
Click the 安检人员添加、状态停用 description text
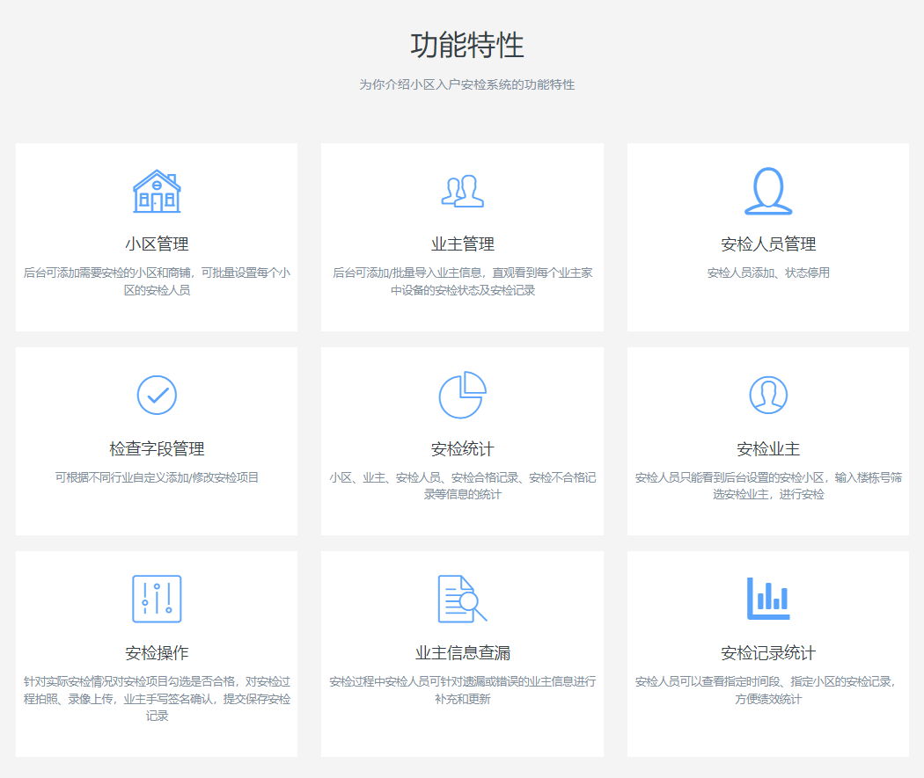767,273
